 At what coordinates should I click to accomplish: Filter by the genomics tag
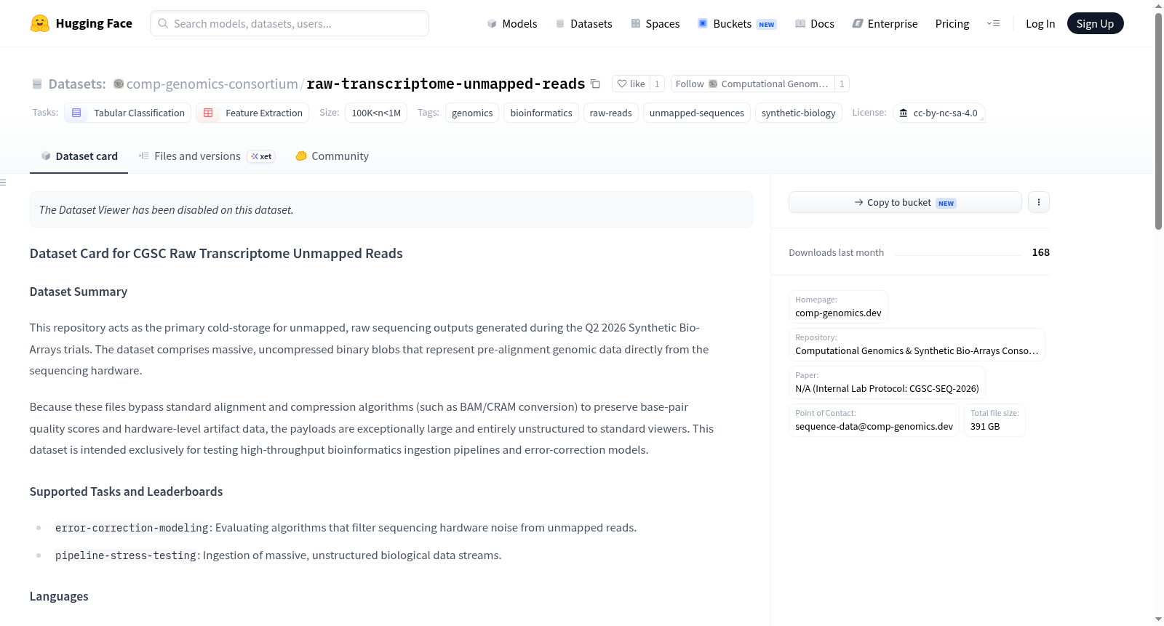tap(472, 113)
